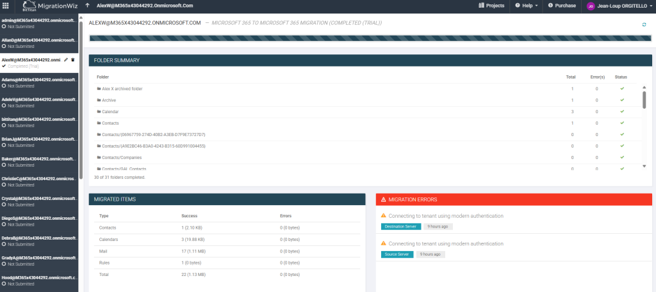Delete AlexW mailbox with trash icon
The width and height of the screenshot is (656, 292).
(72, 60)
